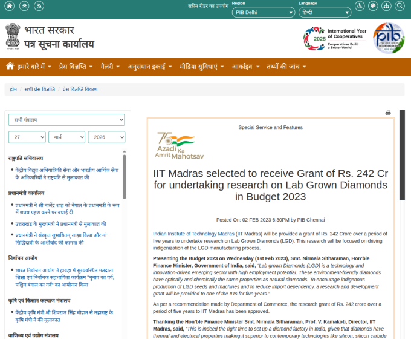The height and width of the screenshot is (339, 411).
Task: Click the Azadi Ka Amrit Mahotsav logo
Action: coord(180,145)
